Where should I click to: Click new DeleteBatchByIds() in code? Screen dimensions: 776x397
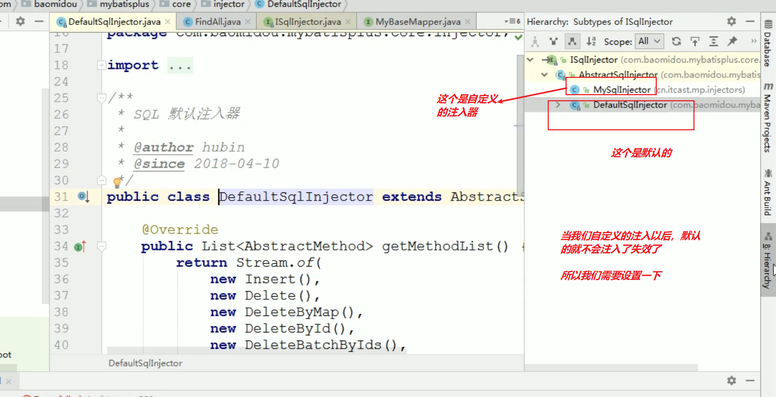pos(308,345)
